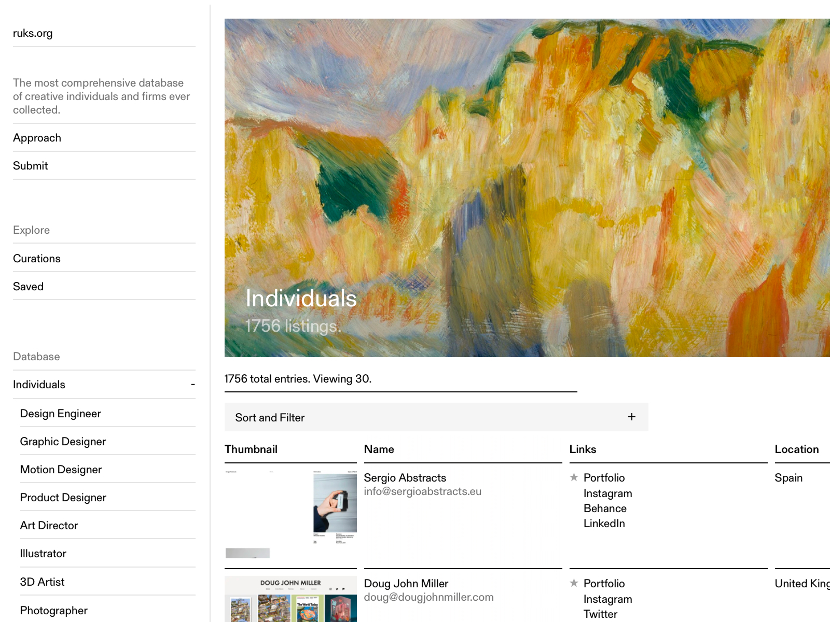Open Curations in the Explore section

[x=36, y=259]
